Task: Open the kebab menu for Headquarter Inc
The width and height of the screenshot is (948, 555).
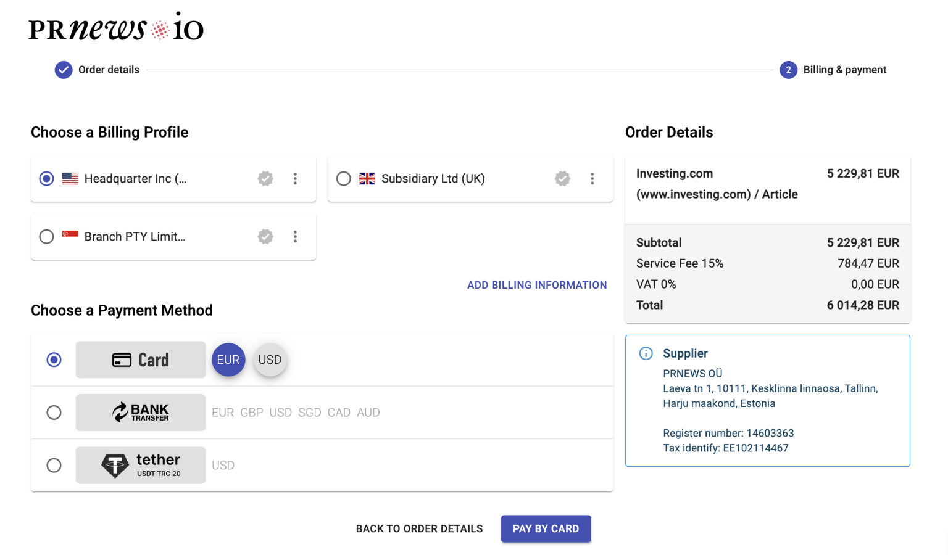Action: (295, 178)
